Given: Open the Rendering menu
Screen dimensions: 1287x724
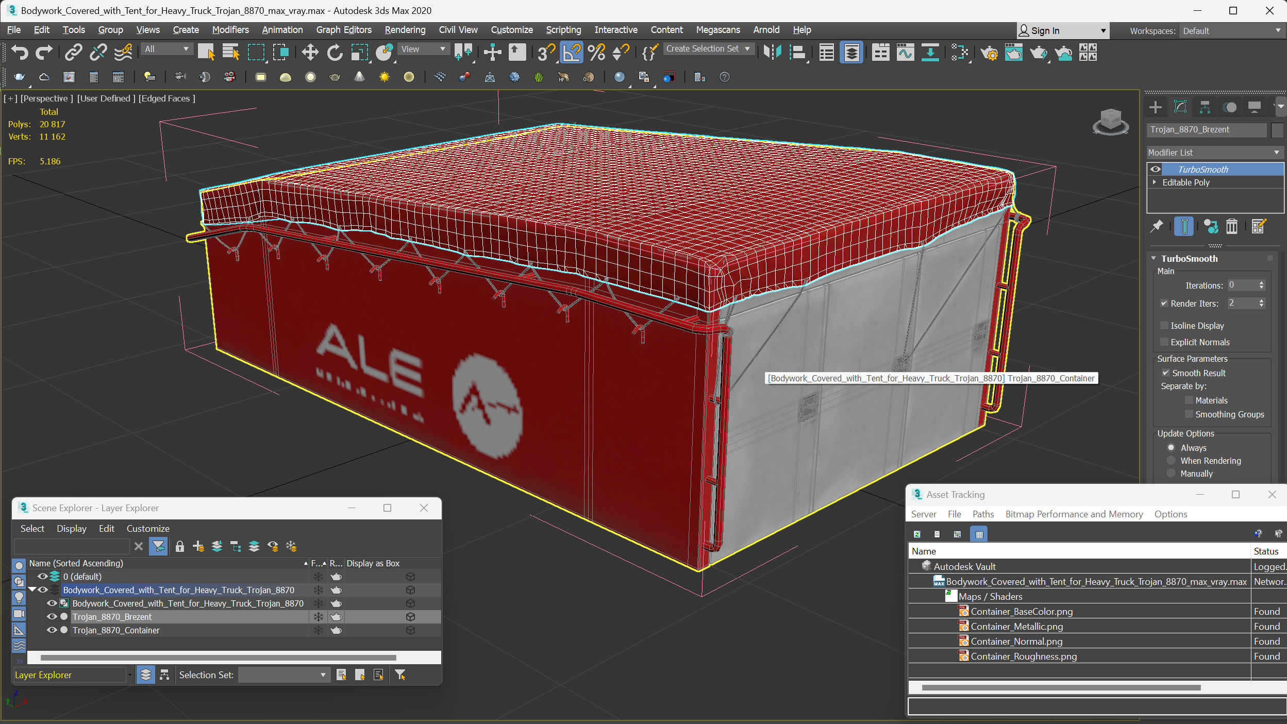Looking at the screenshot, I should tap(405, 30).
